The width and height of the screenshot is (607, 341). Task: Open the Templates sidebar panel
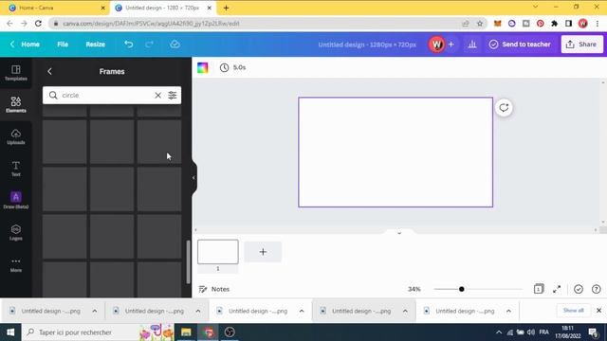coord(16,73)
